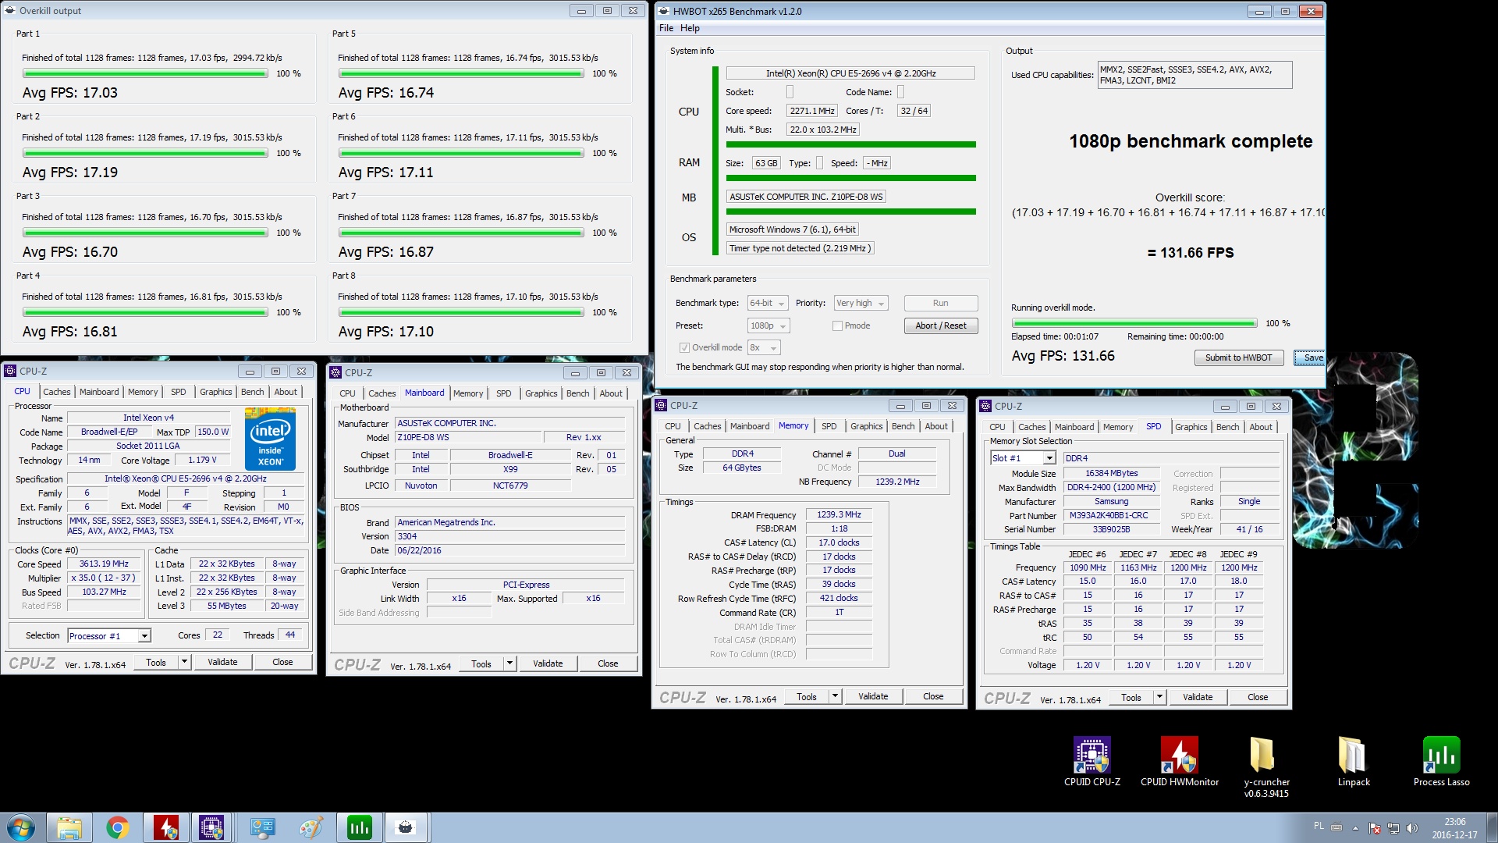1498x843 pixels.
Task: Toggle the Overkill mode checkbox
Action: 684,347
